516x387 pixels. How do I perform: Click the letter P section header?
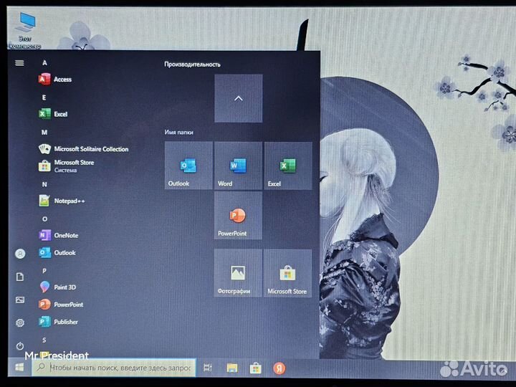[x=44, y=270]
